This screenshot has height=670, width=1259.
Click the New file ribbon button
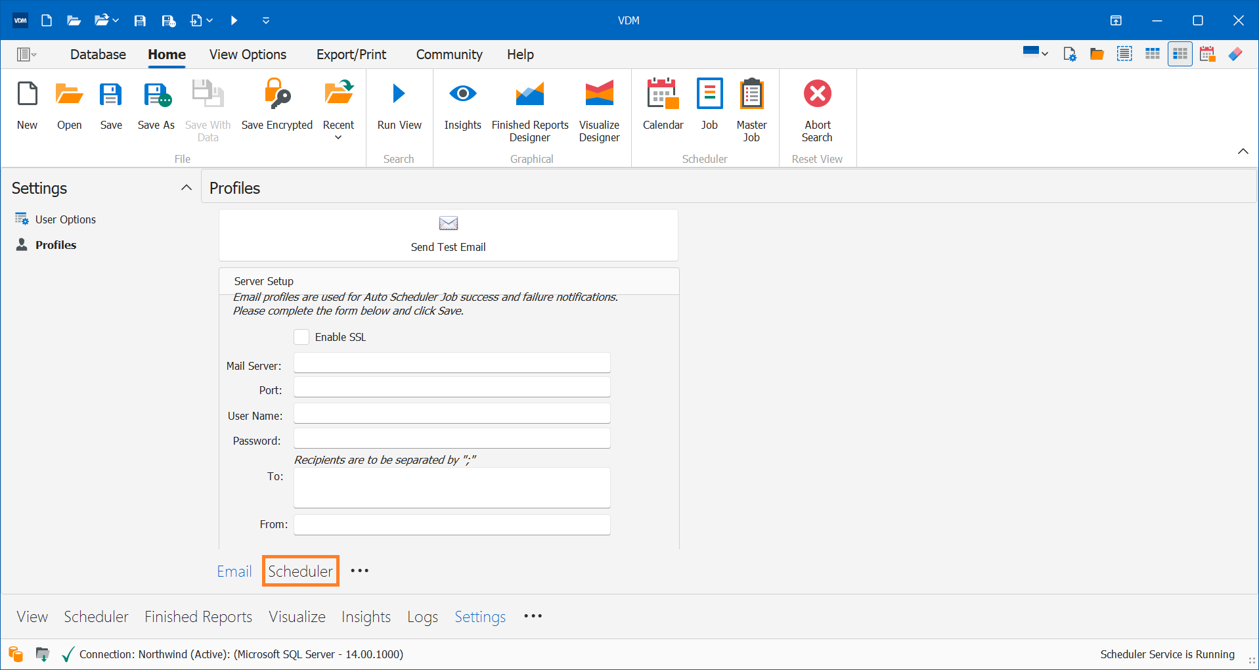(x=28, y=106)
